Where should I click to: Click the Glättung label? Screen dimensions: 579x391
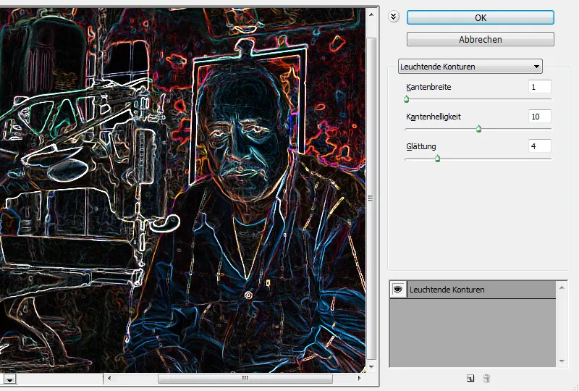tap(421, 146)
